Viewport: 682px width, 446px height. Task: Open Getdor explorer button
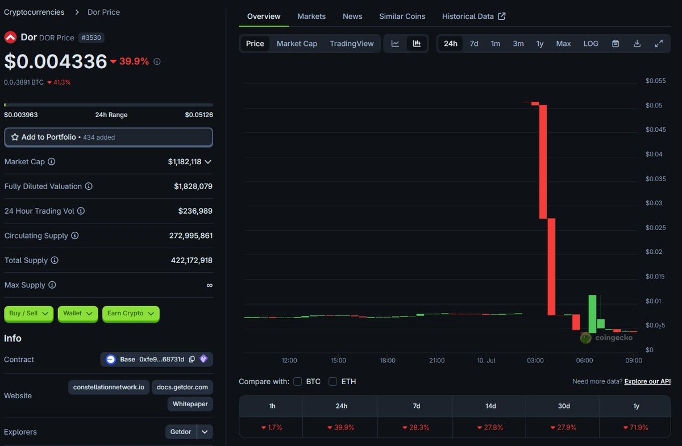tap(181, 432)
